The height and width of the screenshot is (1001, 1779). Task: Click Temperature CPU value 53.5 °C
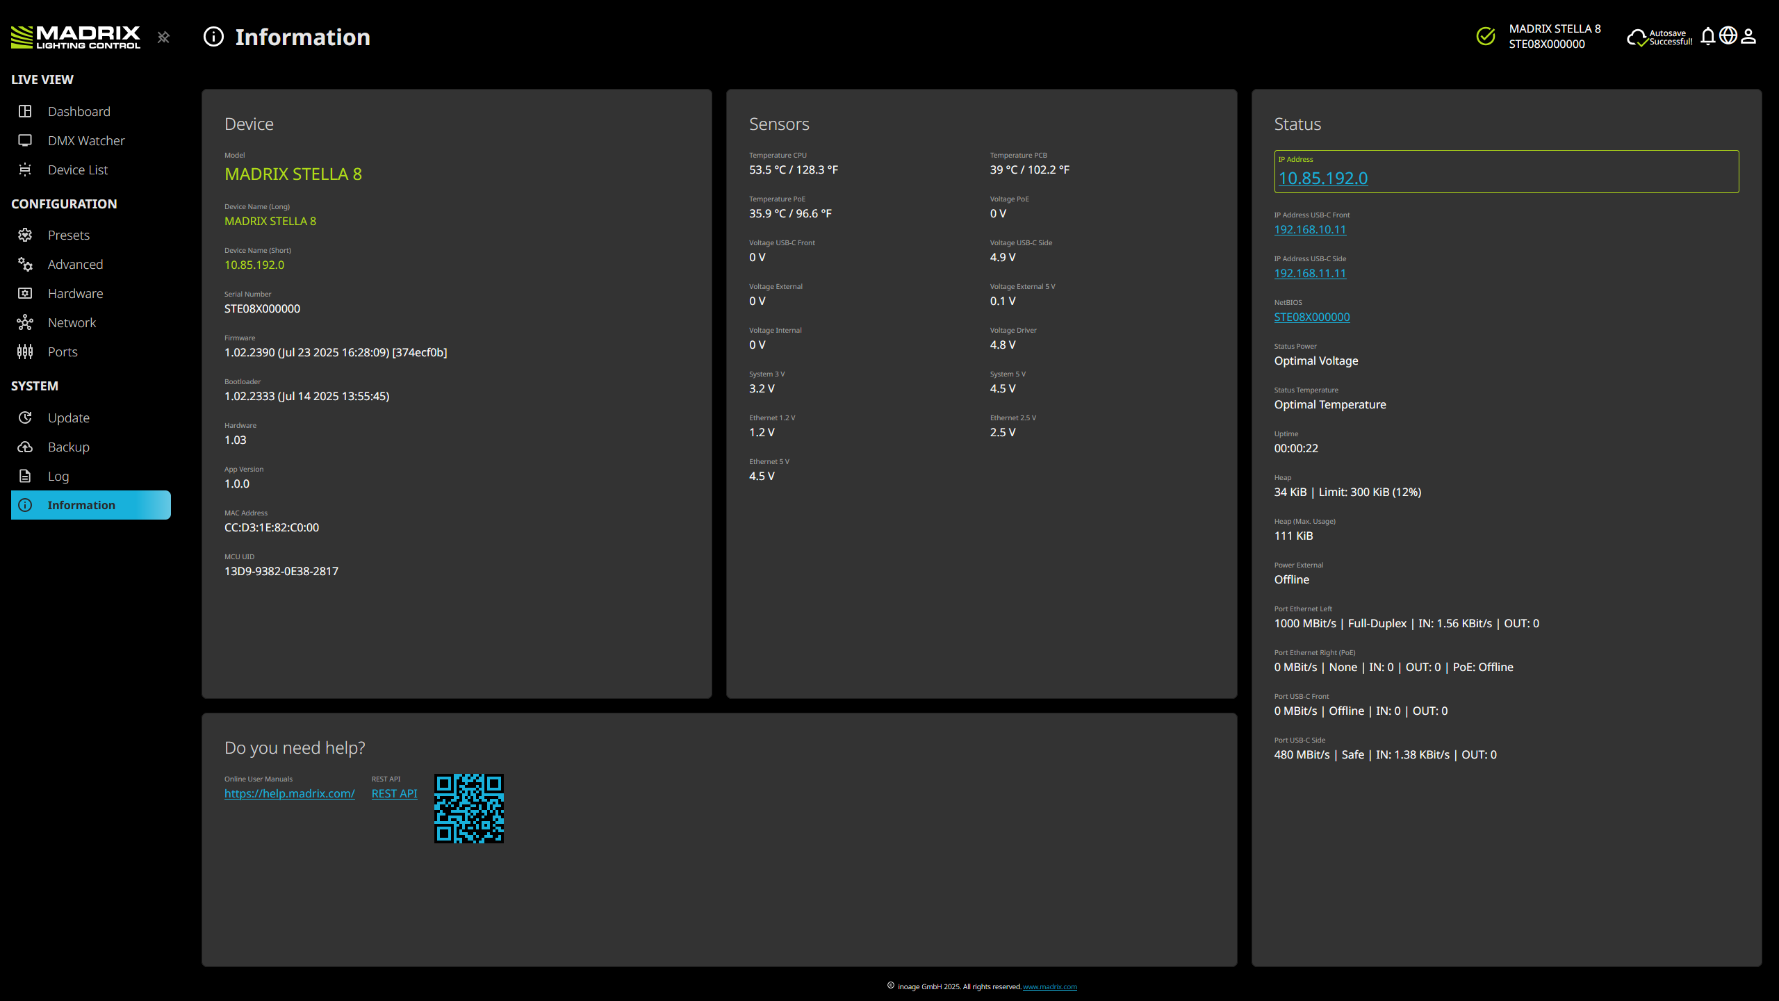point(793,169)
